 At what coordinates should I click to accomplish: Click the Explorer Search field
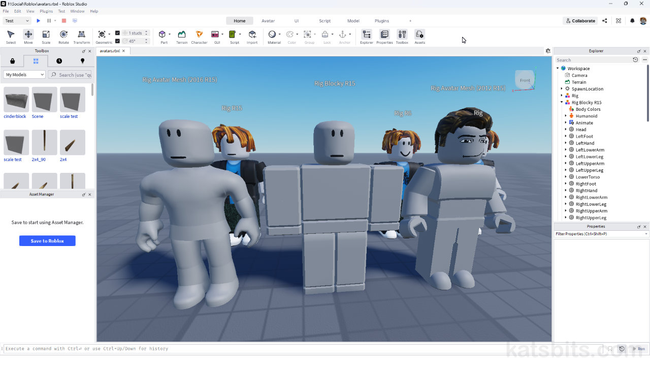pyautogui.click(x=593, y=60)
